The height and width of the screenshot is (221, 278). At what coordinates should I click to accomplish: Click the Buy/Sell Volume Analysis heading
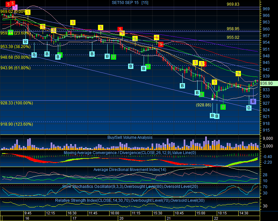[130, 138]
